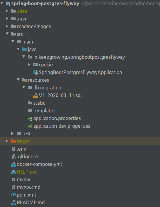Click the HELP.md markdown icon
The width and height of the screenshot is (160, 207).
click(13, 172)
